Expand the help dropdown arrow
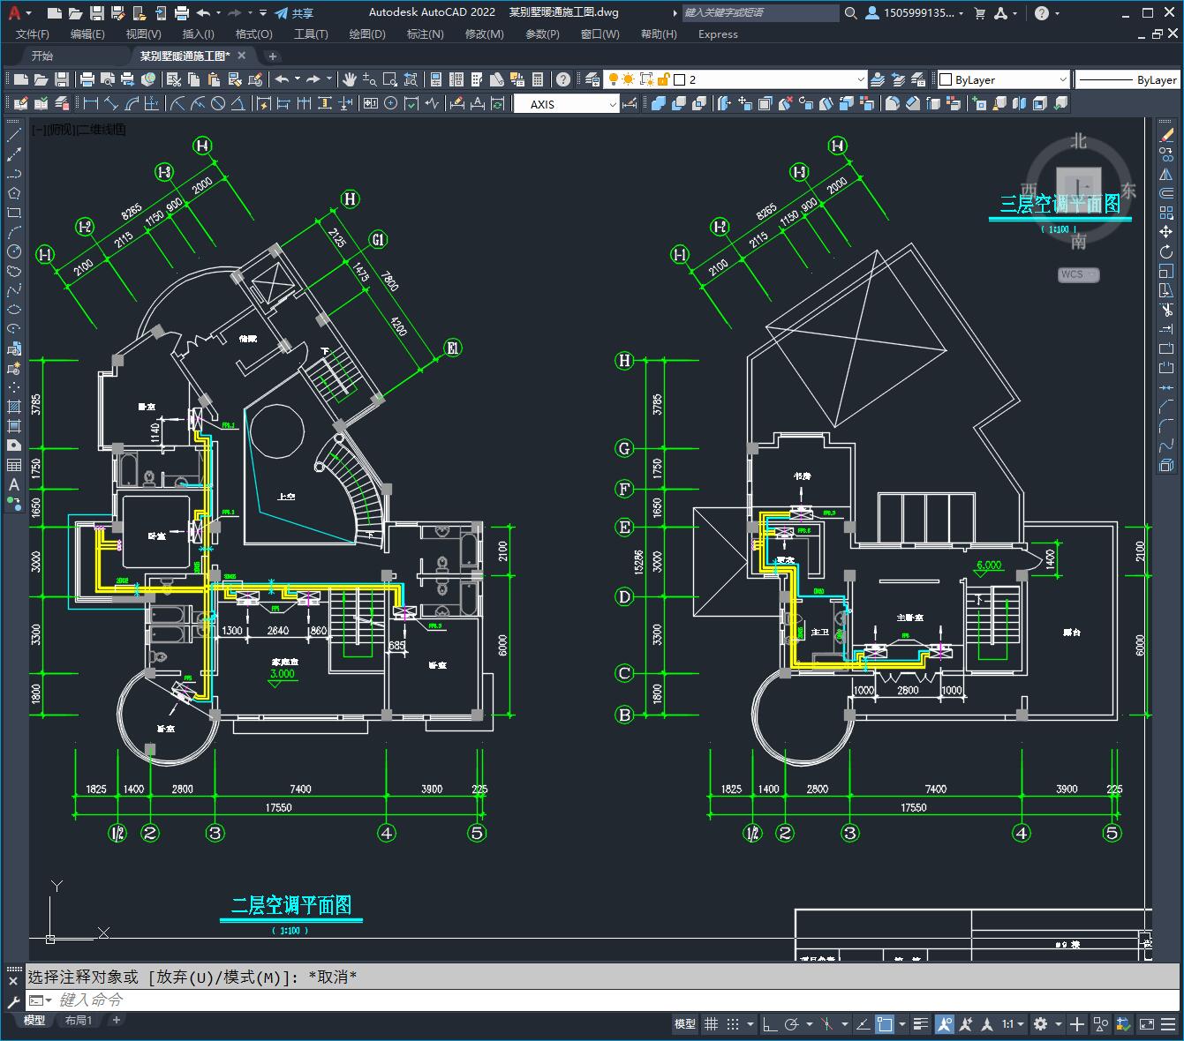This screenshot has height=1041, width=1184. click(x=1058, y=13)
